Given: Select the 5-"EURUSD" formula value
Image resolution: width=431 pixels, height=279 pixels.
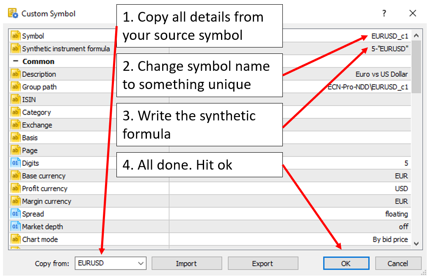Looking at the screenshot, I should coord(390,49).
